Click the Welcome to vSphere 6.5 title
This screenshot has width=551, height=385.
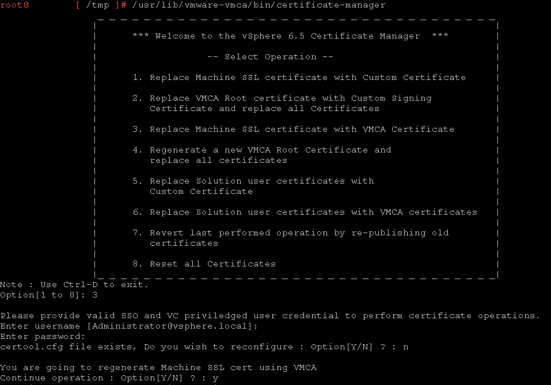(290, 36)
